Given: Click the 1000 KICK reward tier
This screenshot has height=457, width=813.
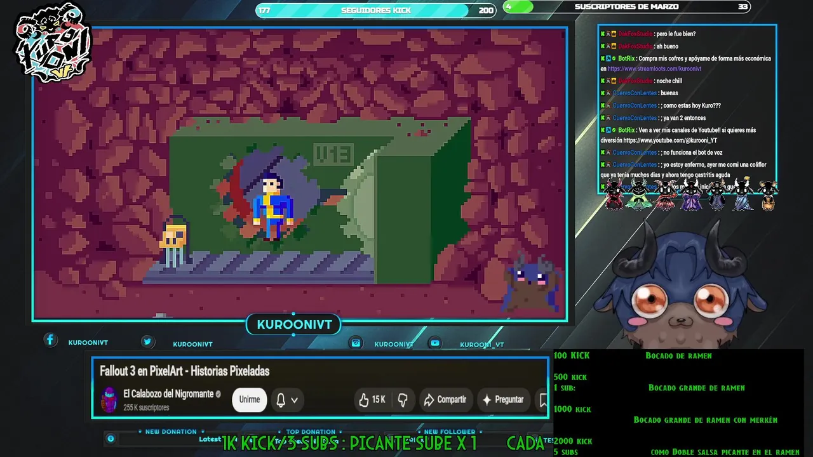Looking at the screenshot, I should tap(572, 409).
